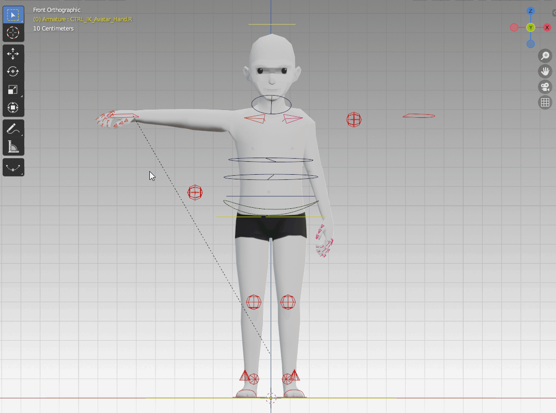Select the left elbow pole target sphere
This screenshot has height=413, width=556.
pyautogui.click(x=354, y=119)
